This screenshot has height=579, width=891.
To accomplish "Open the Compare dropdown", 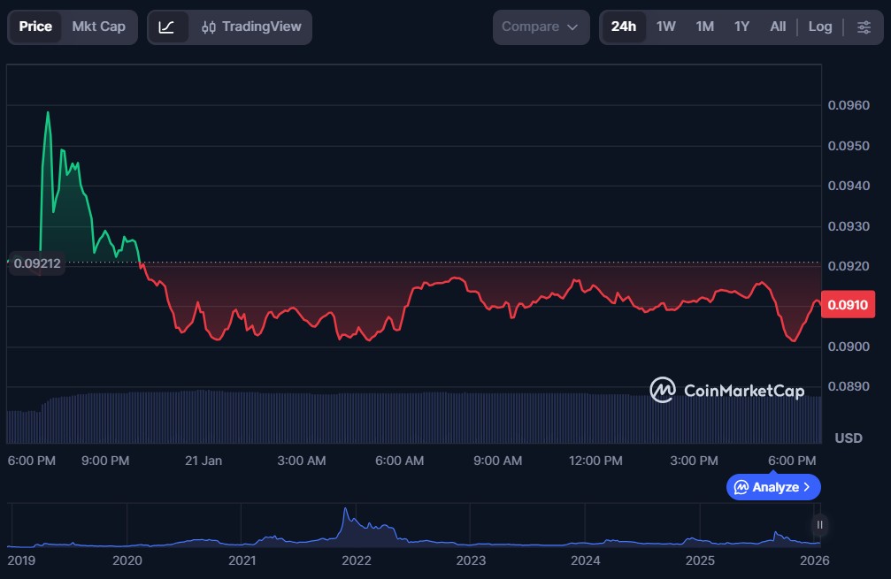I will (541, 27).
